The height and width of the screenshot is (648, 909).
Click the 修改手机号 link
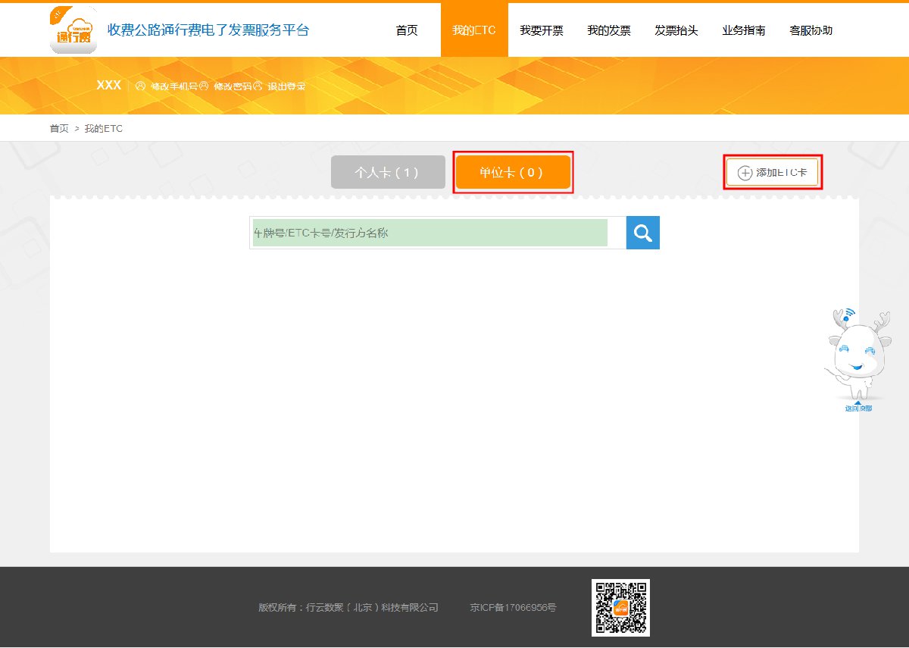173,86
